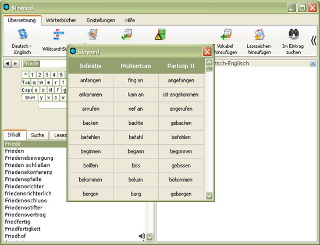Viewport: 320px width, 245px height.
Task: Collapse the toolbar with double chevron
Action: pyautogui.click(x=314, y=41)
